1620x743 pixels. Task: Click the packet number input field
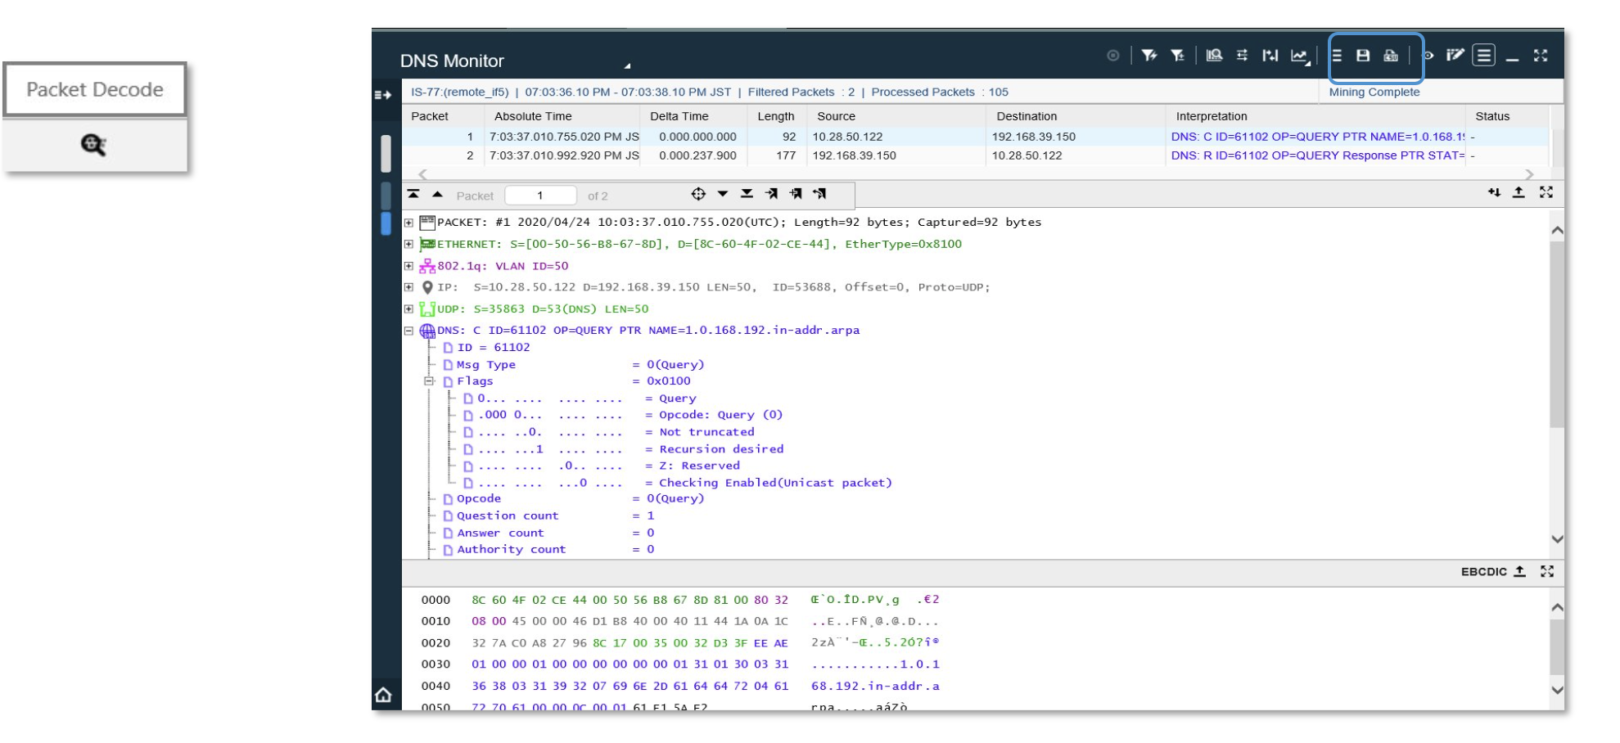(x=540, y=196)
